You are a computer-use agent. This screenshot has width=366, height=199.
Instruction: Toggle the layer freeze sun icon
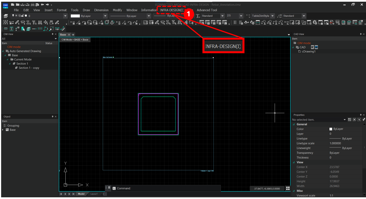pyautogui.click(x=16, y=16)
